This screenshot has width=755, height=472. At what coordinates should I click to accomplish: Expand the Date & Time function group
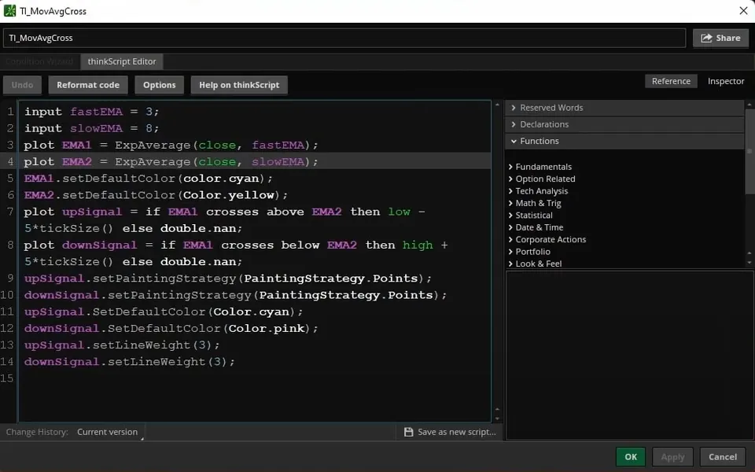coord(536,227)
